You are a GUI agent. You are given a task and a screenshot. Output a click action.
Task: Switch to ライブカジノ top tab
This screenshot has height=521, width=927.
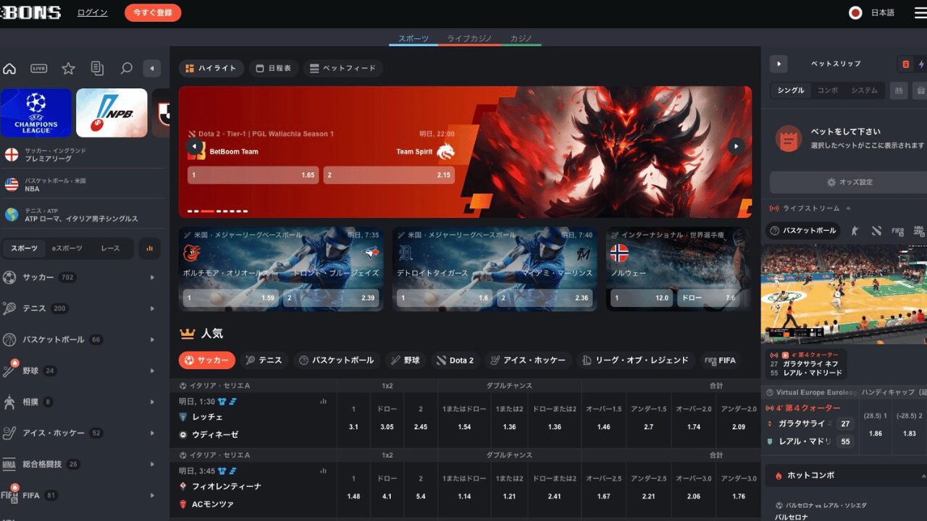(x=469, y=38)
